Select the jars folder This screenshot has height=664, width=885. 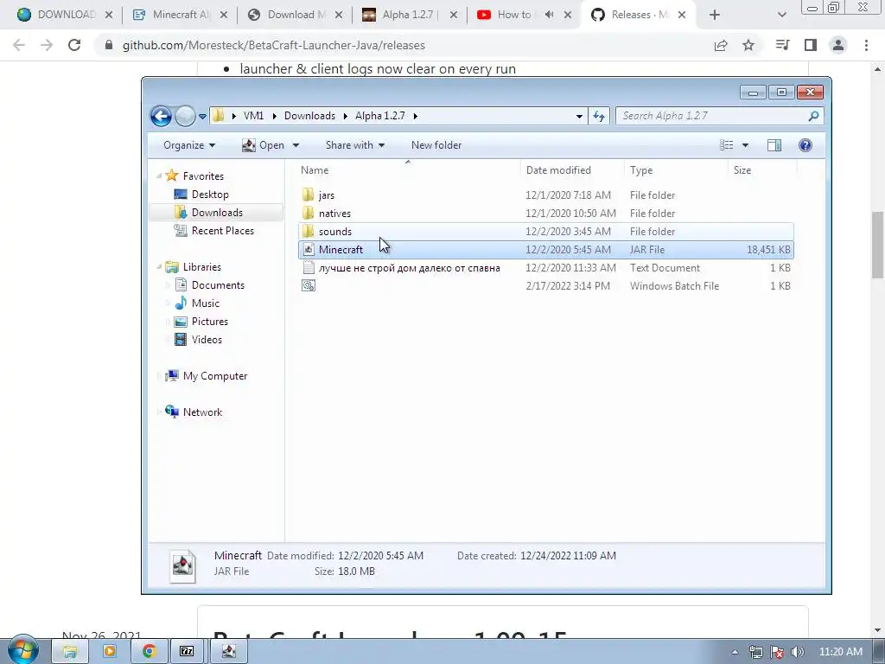coord(546,195)
